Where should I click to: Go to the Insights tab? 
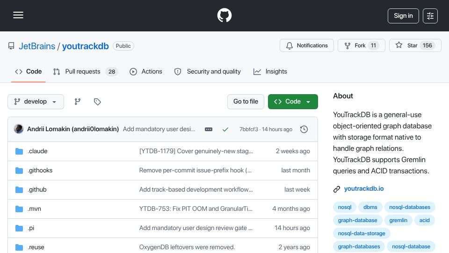coord(270,71)
